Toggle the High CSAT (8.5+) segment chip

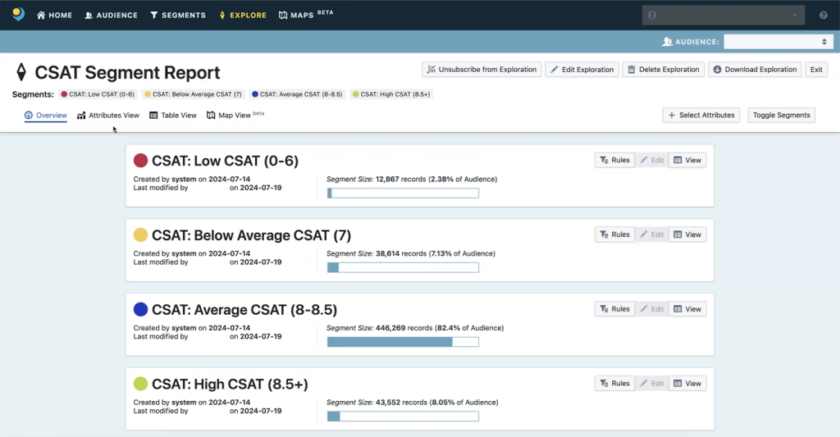[390, 94]
